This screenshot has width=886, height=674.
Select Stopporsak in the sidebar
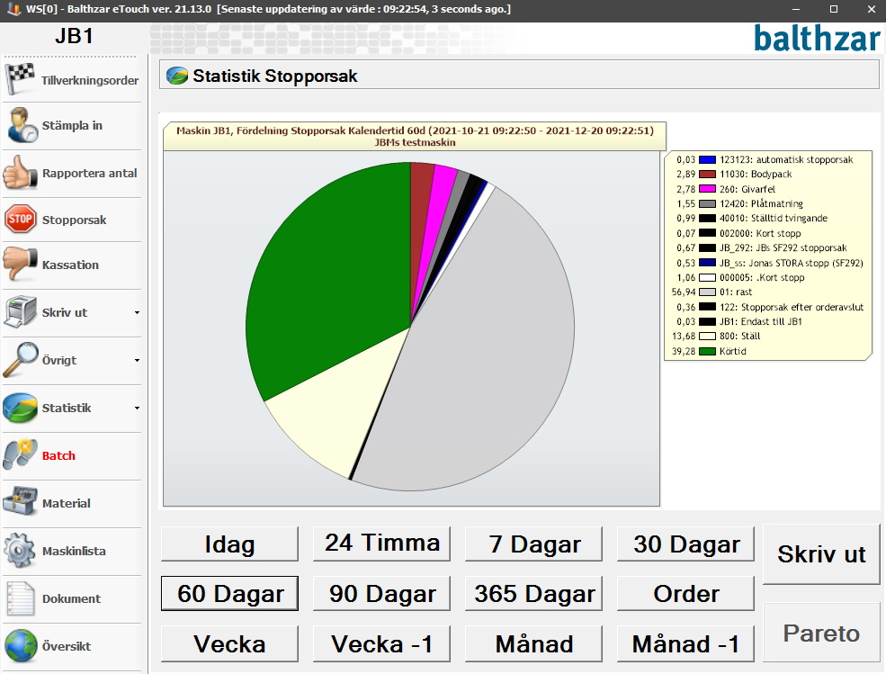72,220
